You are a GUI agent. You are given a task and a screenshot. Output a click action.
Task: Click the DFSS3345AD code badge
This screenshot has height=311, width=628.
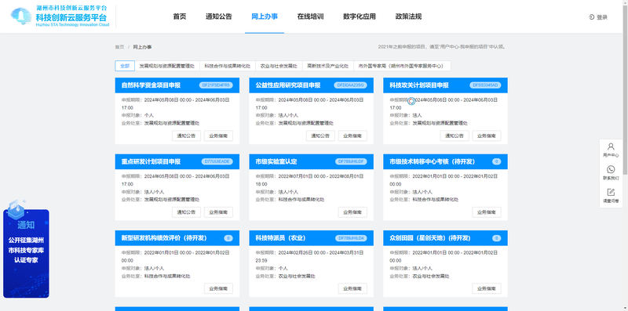pos(484,85)
